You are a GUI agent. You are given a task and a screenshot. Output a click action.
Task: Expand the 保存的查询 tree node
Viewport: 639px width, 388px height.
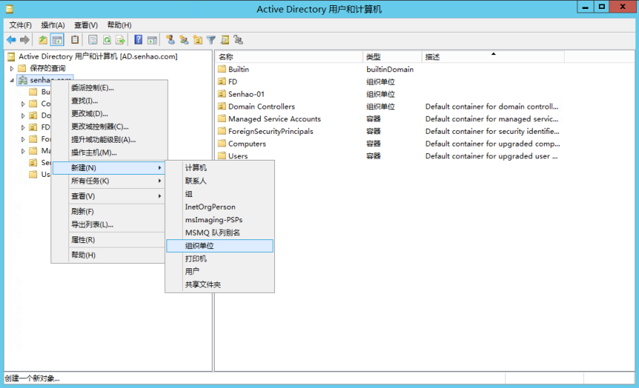(12, 68)
